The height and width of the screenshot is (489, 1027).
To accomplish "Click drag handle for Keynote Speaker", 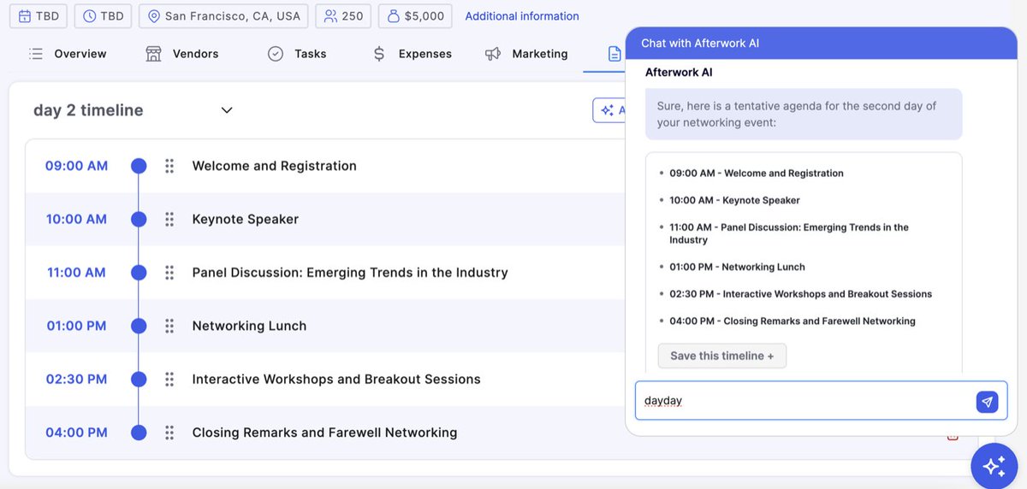I will pos(169,219).
